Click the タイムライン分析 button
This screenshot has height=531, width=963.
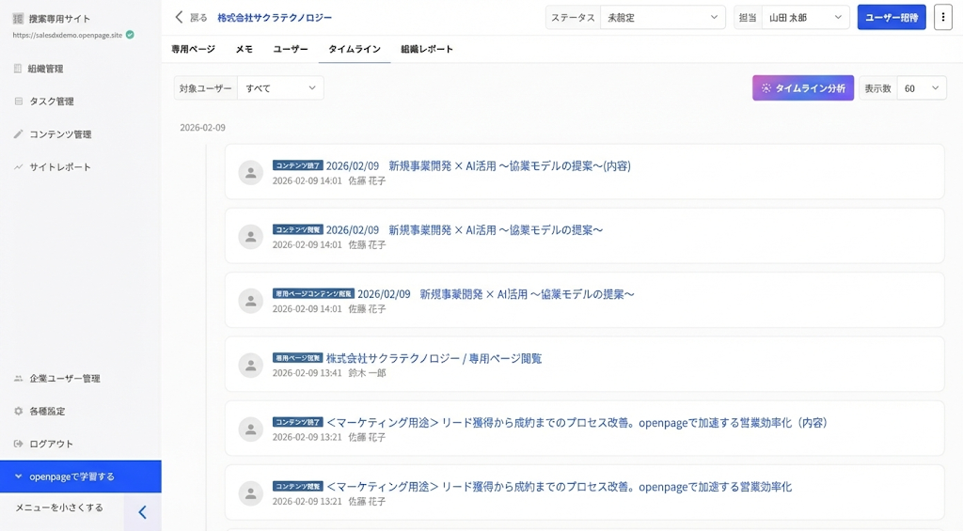pos(803,88)
